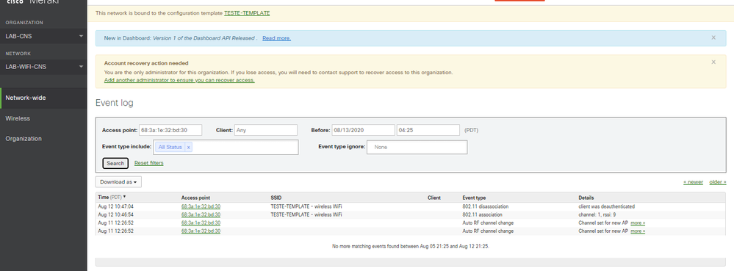Open access point link in disassociation row
734x271 pixels.
tap(201, 206)
